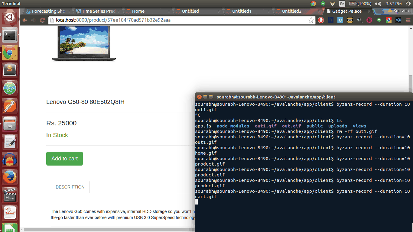Open Chrome indicator in top panel

click(313, 4)
